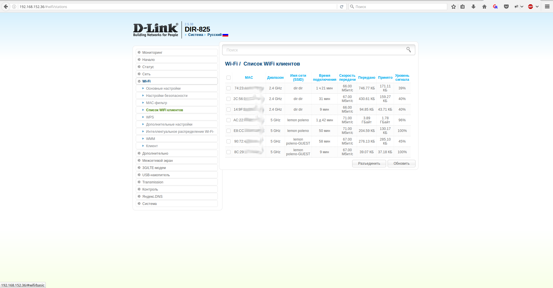The width and height of the screenshot is (553, 288).
Task: Open Интеллектуальное распределение Wi-Fi item
Action: (177, 131)
